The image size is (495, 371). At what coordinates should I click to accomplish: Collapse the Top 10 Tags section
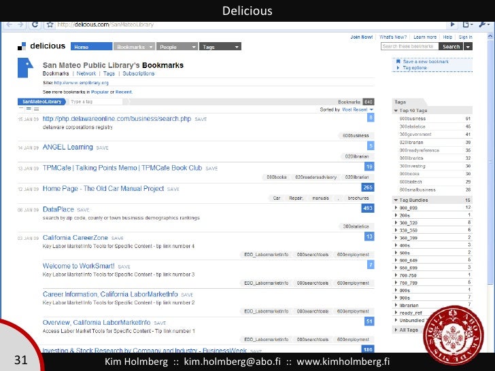coord(396,111)
